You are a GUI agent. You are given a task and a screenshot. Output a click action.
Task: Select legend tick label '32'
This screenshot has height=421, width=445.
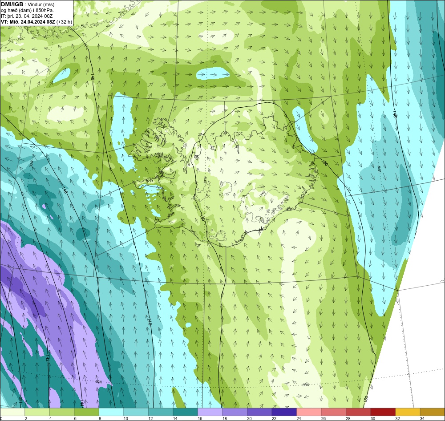397,418
